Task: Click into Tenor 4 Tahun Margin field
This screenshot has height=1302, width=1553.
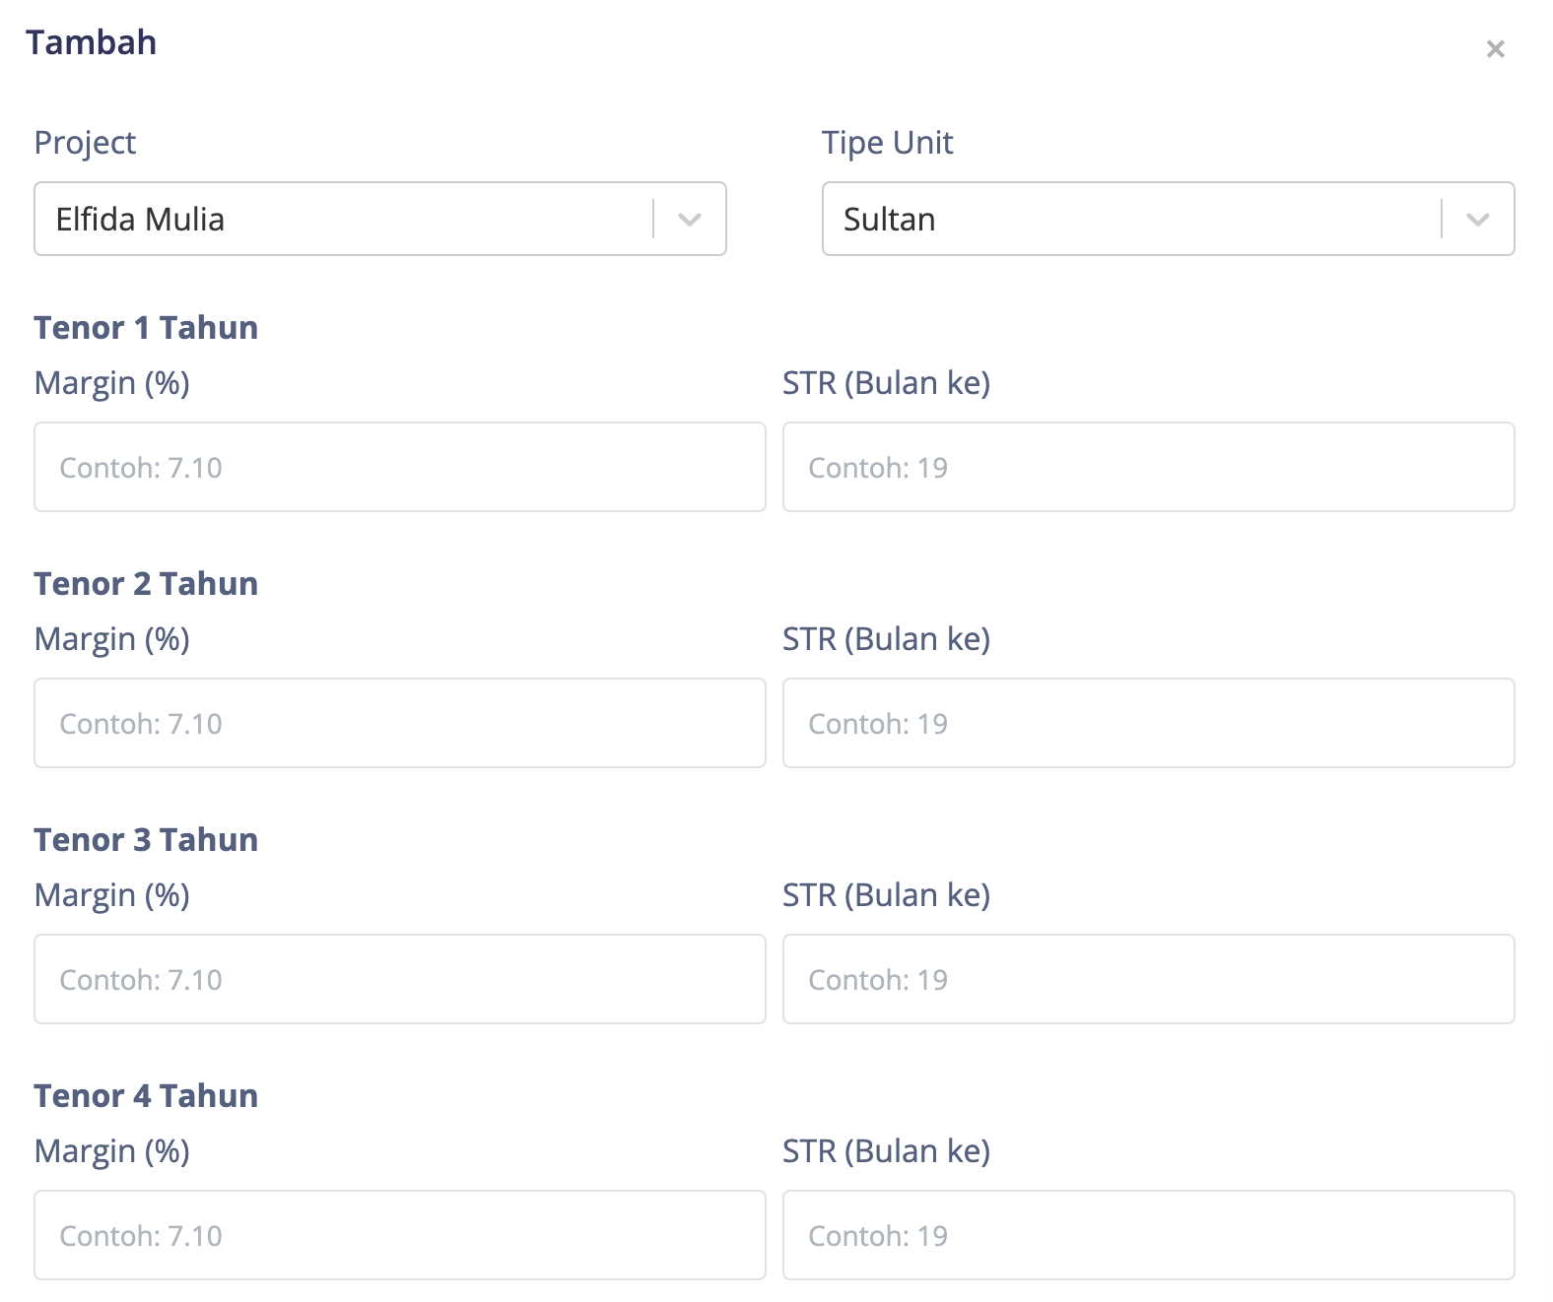Action: tap(400, 1235)
